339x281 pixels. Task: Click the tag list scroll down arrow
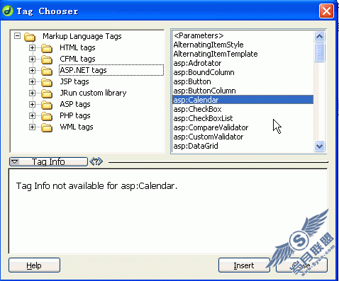(320, 147)
